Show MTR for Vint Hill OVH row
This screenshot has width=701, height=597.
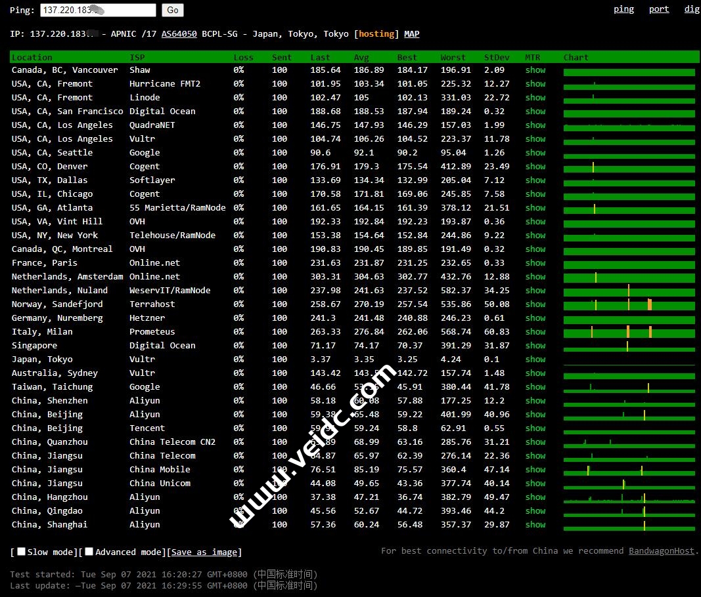(535, 222)
